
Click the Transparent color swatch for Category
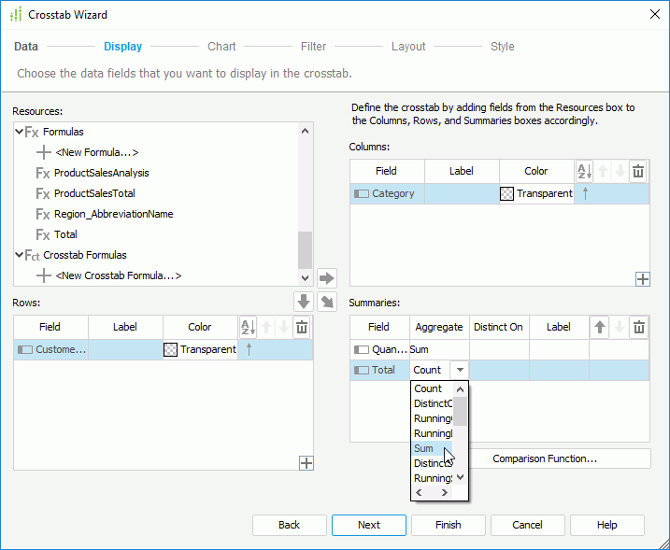coord(506,194)
